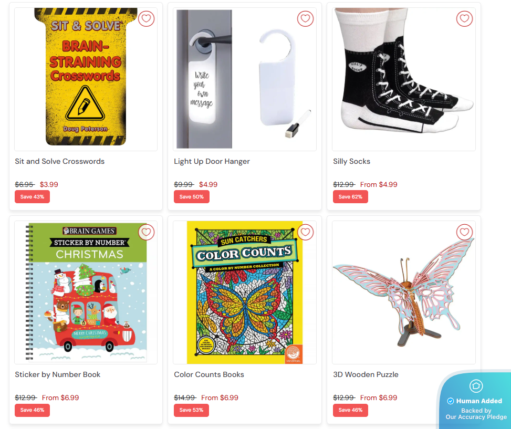
Task: Open the Light Up Door Hanger image
Action: pos(244,79)
